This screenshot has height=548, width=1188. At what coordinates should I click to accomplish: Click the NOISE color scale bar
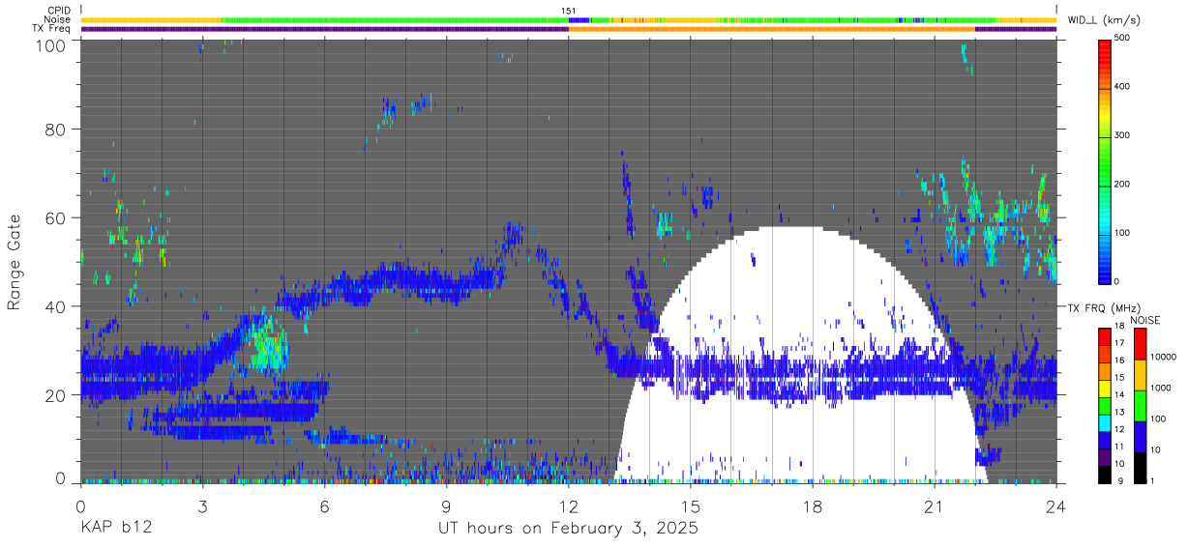pos(1139,405)
